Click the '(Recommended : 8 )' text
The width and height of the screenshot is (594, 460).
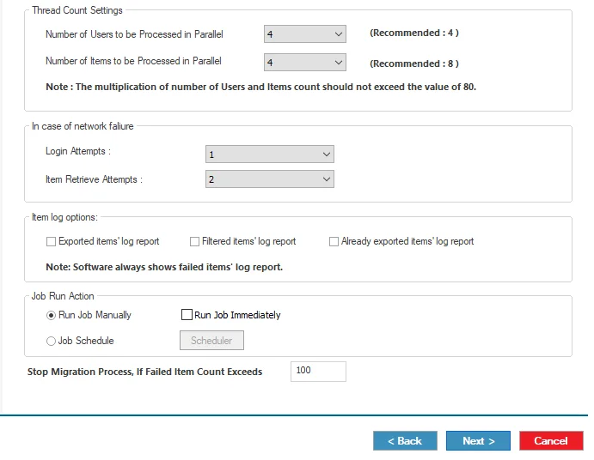tap(414, 64)
